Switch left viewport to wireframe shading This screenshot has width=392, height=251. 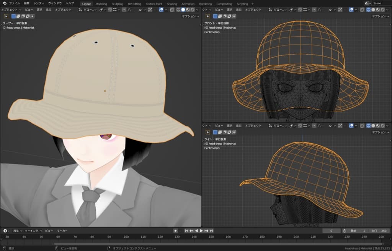[x=178, y=10]
